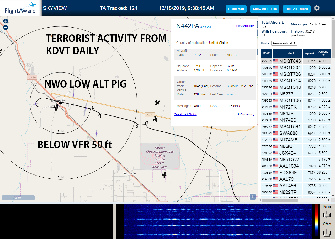This screenshot has height=239, width=335.
Task: Open the AirFrames.org link
Action: tap(246, 114)
